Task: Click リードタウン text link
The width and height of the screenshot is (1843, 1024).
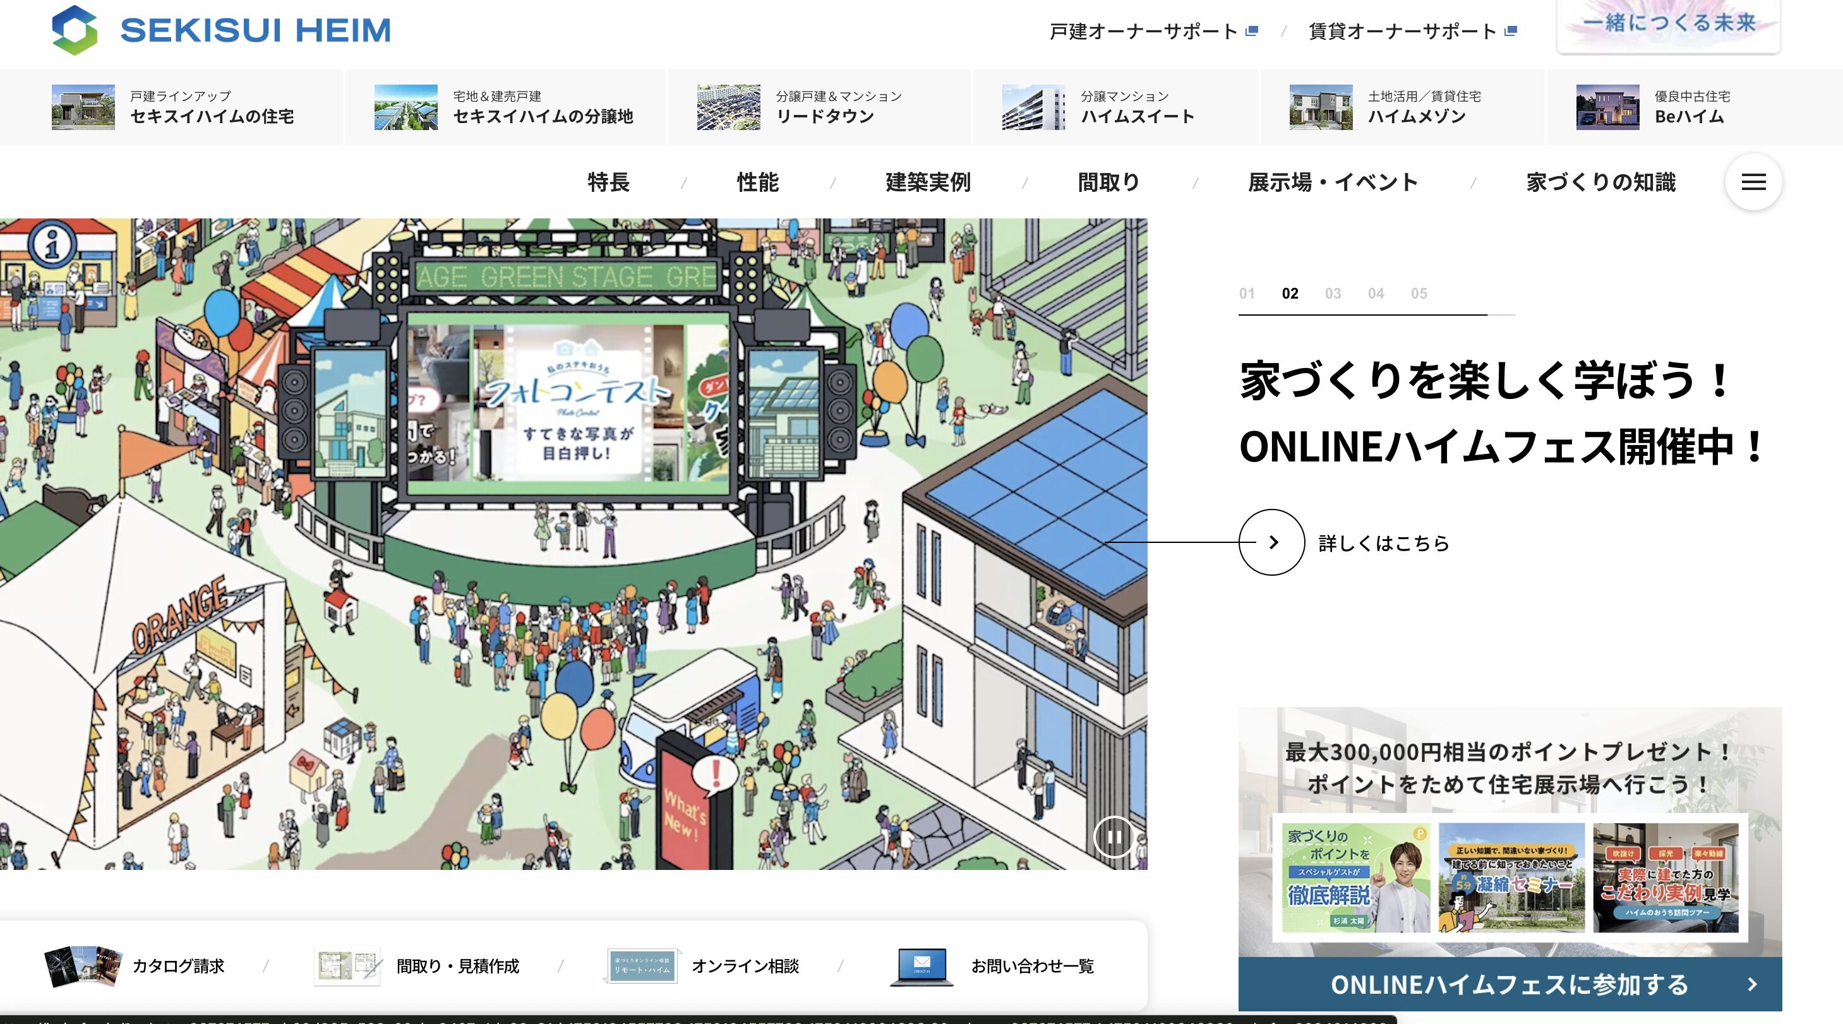Action: (x=825, y=117)
